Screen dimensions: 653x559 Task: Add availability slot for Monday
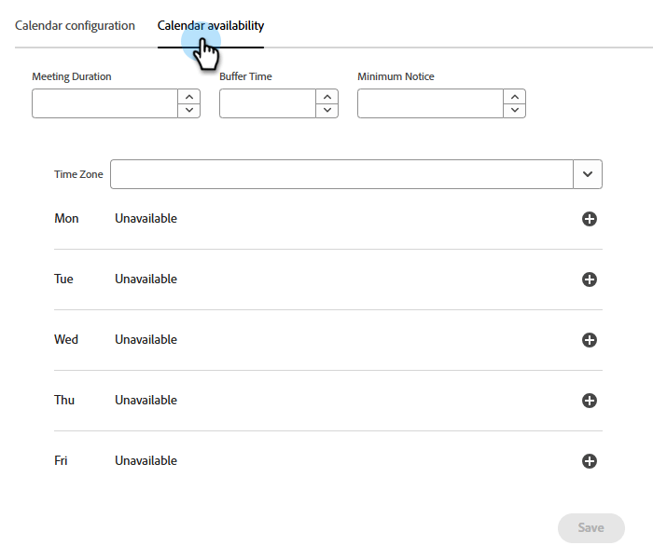pos(589,219)
